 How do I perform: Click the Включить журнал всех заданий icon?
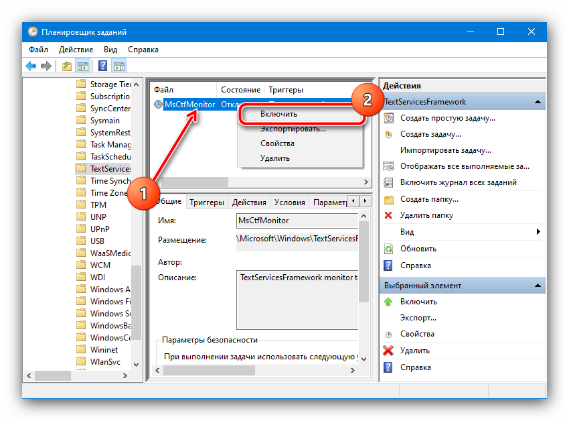coord(389,182)
